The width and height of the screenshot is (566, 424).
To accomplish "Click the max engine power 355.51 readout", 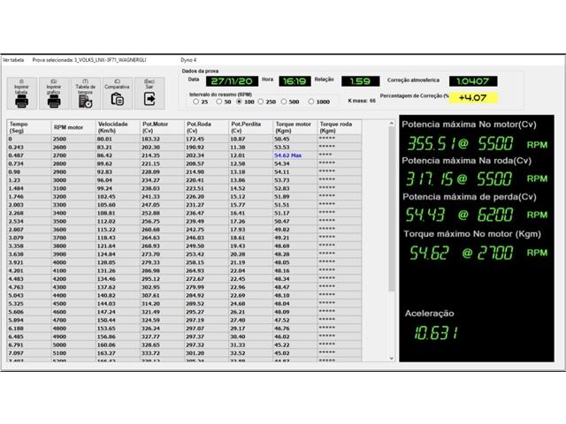I will (x=432, y=143).
